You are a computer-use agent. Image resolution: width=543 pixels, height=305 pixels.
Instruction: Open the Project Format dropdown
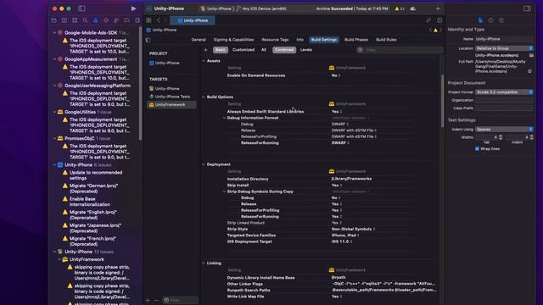click(x=504, y=92)
